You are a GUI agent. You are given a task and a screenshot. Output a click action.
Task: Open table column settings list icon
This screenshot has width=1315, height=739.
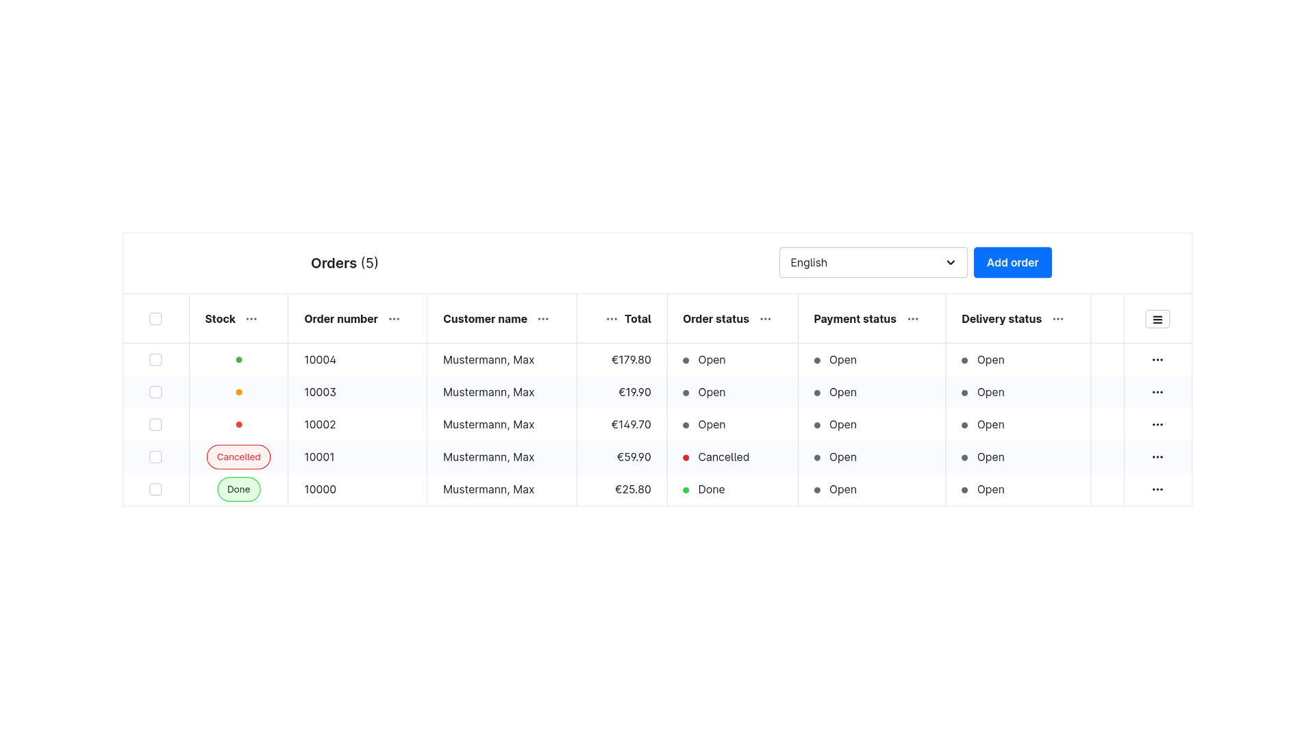1157,320
